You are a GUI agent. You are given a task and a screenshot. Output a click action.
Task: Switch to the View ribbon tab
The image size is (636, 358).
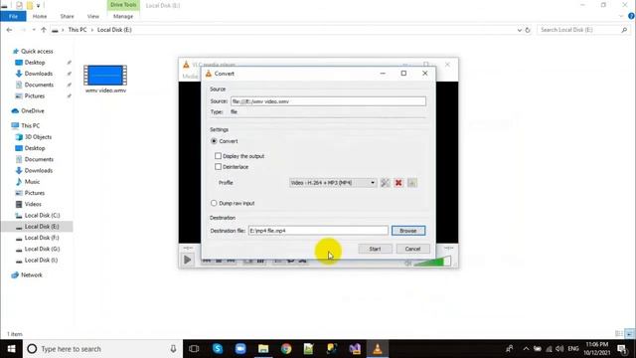(x=92, y=16)
